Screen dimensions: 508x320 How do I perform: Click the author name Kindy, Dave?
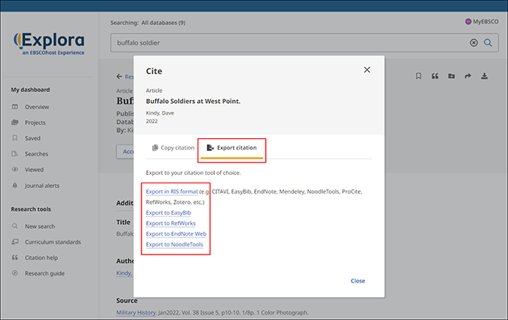[x=159, y=113]
